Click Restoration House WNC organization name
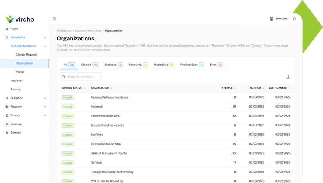The width and height of the screenshot is (323, 183). tap(106, 144)
